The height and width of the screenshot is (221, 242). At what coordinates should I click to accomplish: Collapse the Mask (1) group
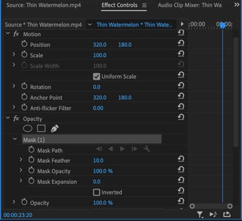(15, 139)
